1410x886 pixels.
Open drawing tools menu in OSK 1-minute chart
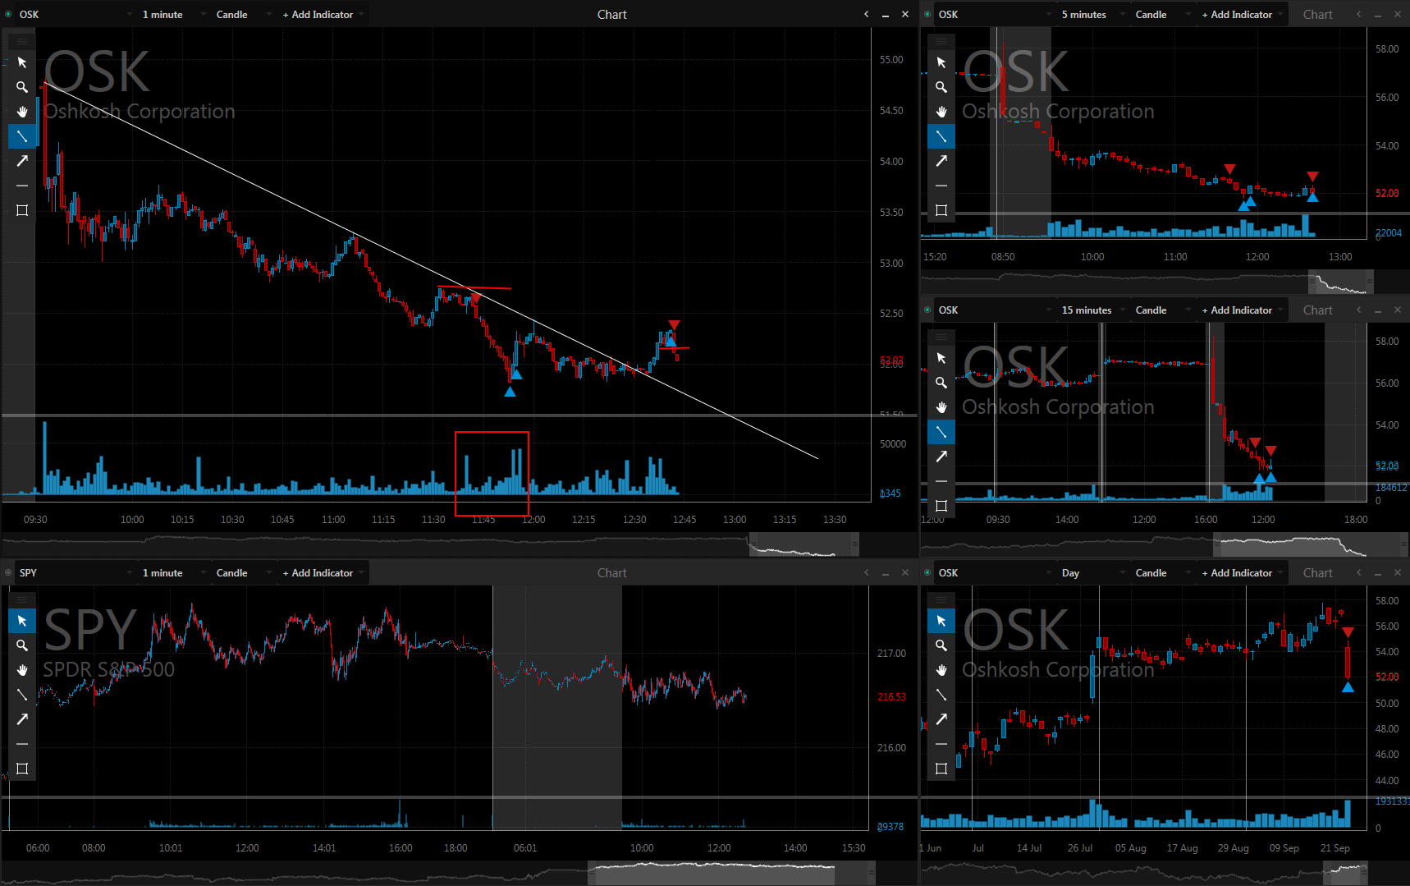(x=22, y=41)
